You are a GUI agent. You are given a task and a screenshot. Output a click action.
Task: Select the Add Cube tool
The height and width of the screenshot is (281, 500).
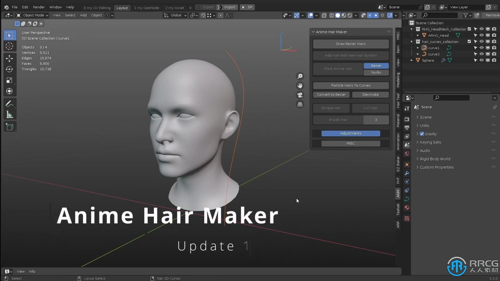[x=9, y=127]
